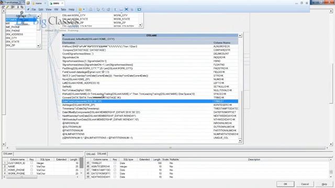Open the Help menu
The image size is (335, 188).
click(71, 9)
